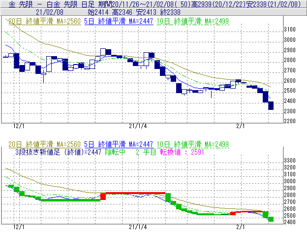This screenshot has width=307, height=233.
Task: Click the green 陰転中 status text
Action: pos(115,152)
